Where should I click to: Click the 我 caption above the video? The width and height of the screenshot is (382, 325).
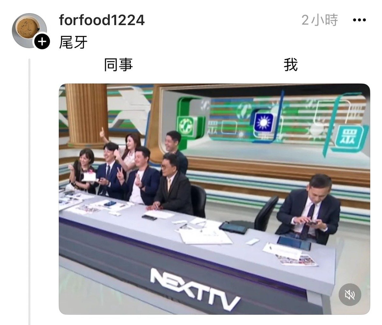(x=291, y=65)
